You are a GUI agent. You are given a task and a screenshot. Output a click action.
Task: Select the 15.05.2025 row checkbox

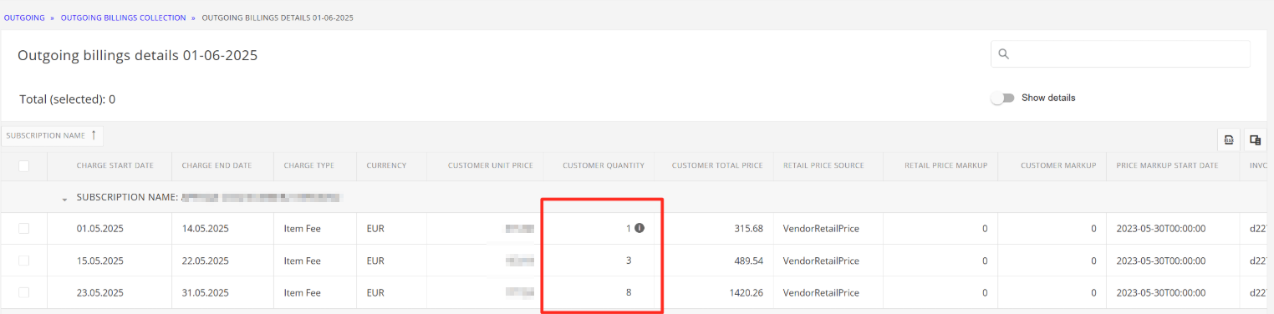(23, 261)
